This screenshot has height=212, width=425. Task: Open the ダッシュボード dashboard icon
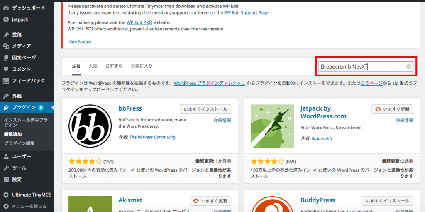click(x=6, y=8)
